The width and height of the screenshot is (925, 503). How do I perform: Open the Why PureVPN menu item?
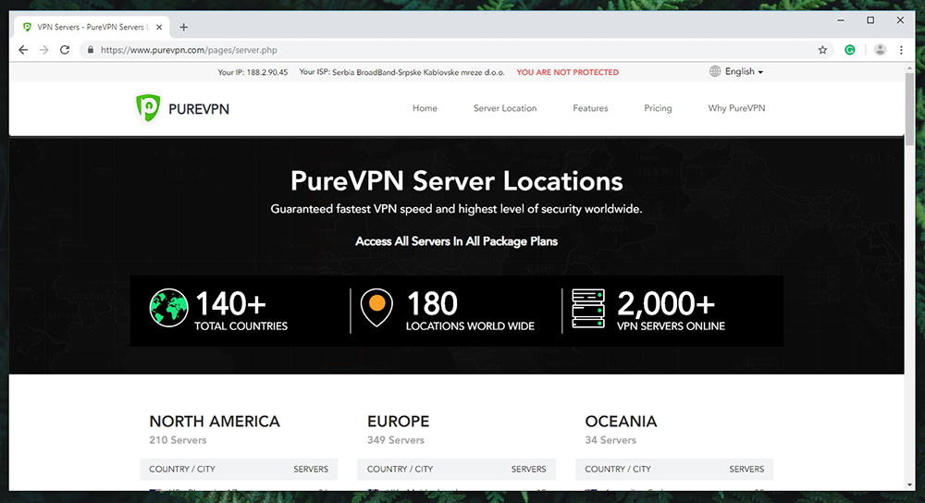(x=736, y=108)
